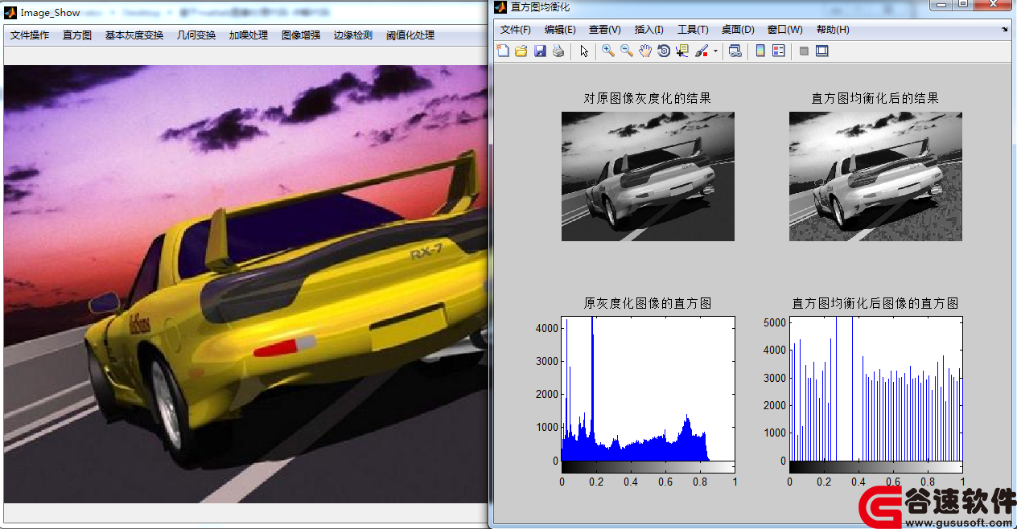Click the yellow car image in Image_Show
The width and height of the screenshot is (1017, 529).
[x=245, y=284]
